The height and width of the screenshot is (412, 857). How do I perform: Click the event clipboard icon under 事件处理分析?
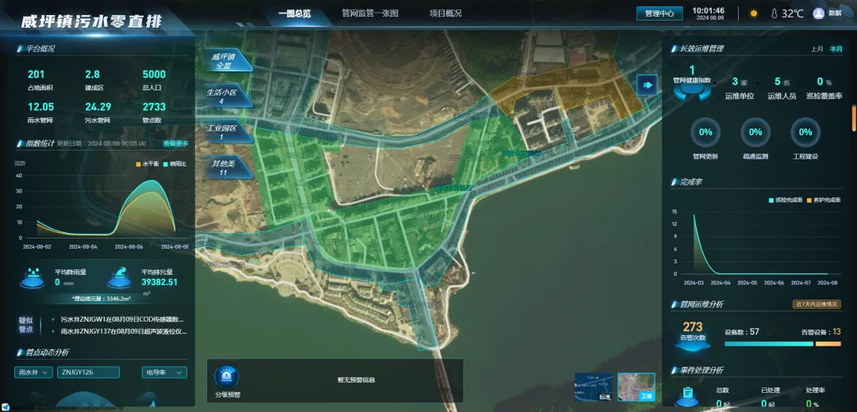[688, 393]
